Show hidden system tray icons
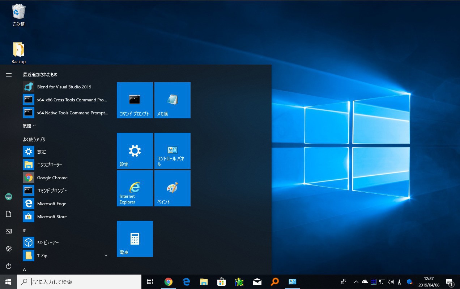Viewport: 460px width, 289px height. tap(356, 282)
